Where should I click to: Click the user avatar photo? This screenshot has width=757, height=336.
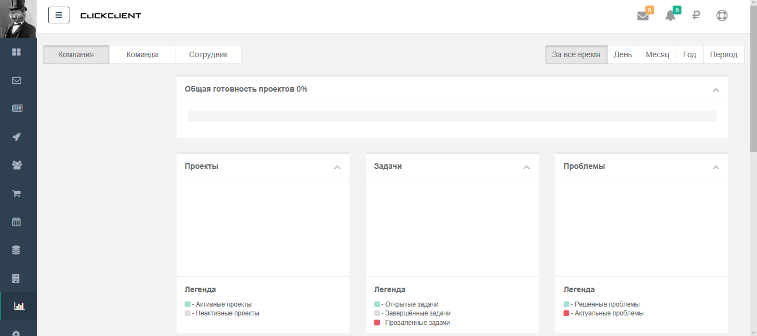pyautogui.click(x=18, y=18)
